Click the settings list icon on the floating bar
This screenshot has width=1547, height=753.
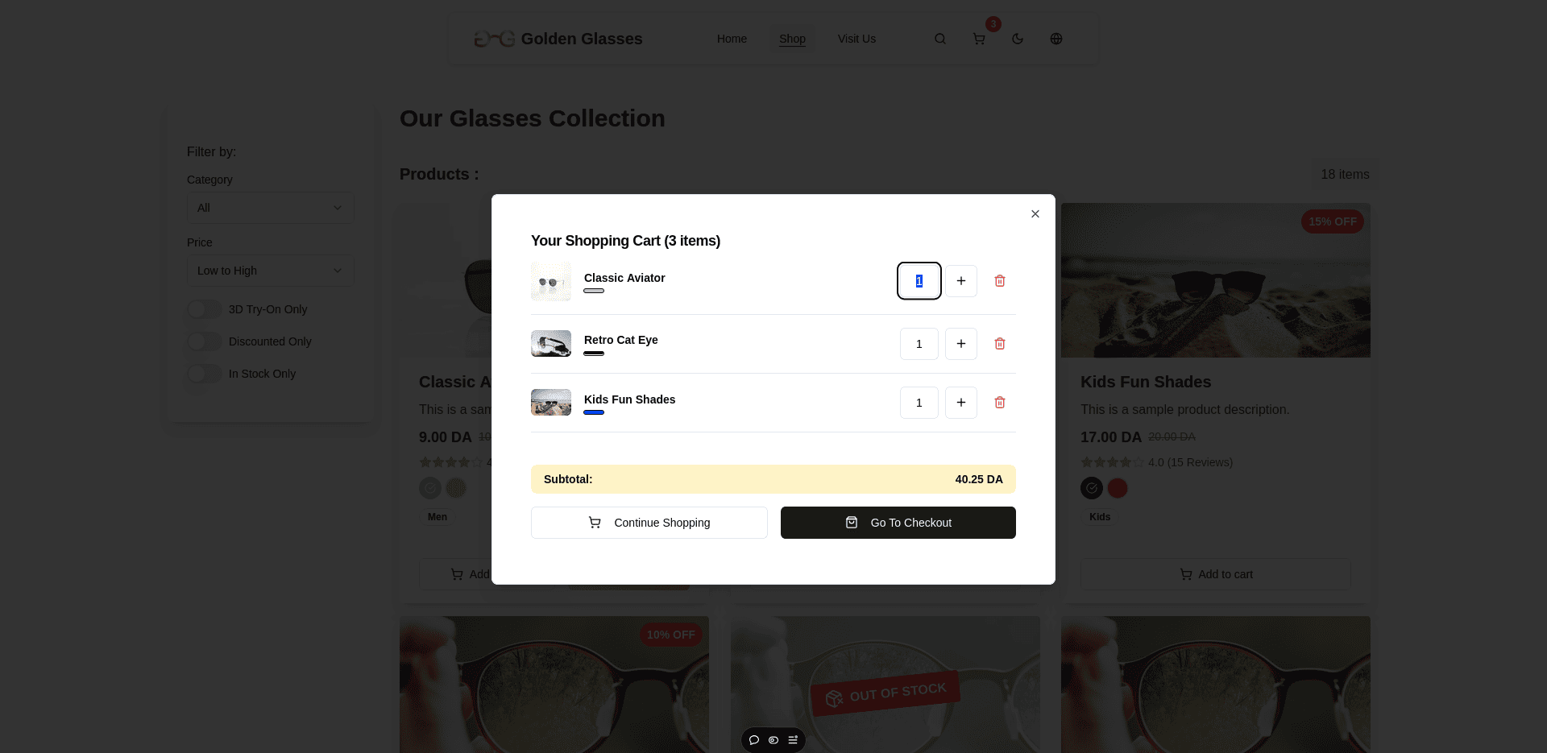(x=792, y=739)
